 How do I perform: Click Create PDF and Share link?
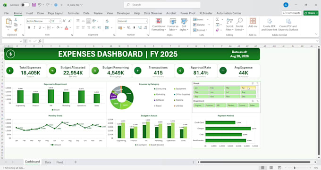(x=269, y=24)
